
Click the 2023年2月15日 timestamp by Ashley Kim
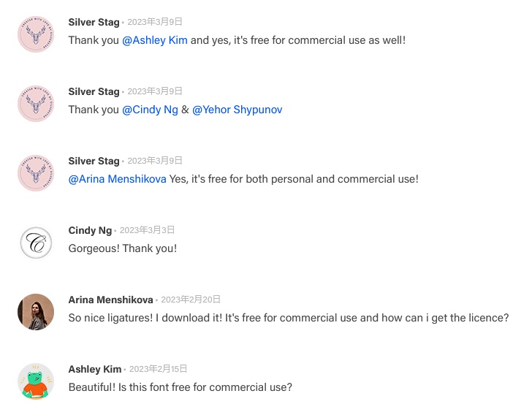(158, 369)
